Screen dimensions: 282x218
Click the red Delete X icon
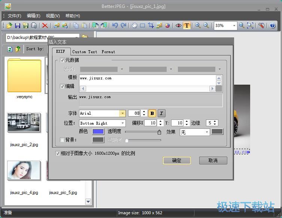(45, 25)
